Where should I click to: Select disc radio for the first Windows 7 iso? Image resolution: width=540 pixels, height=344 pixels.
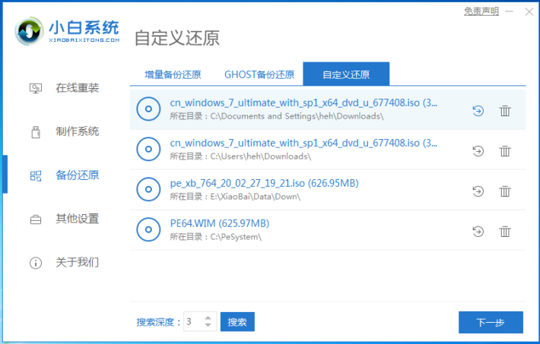[148, 109]
